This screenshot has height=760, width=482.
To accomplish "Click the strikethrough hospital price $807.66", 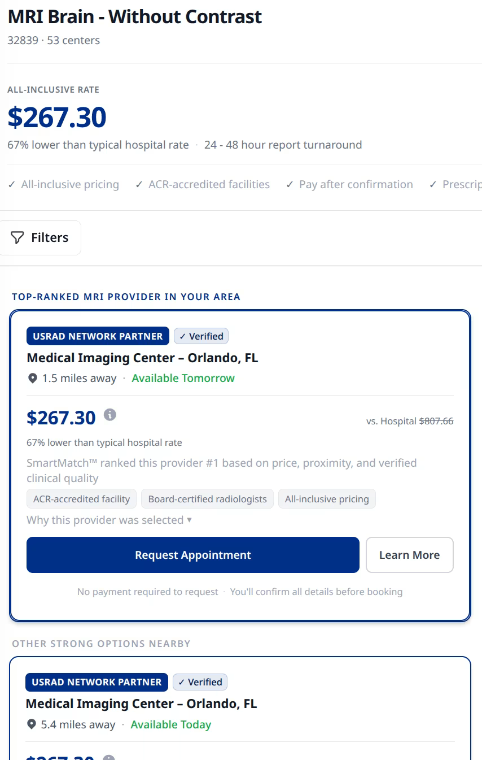I will coord(436,421).
